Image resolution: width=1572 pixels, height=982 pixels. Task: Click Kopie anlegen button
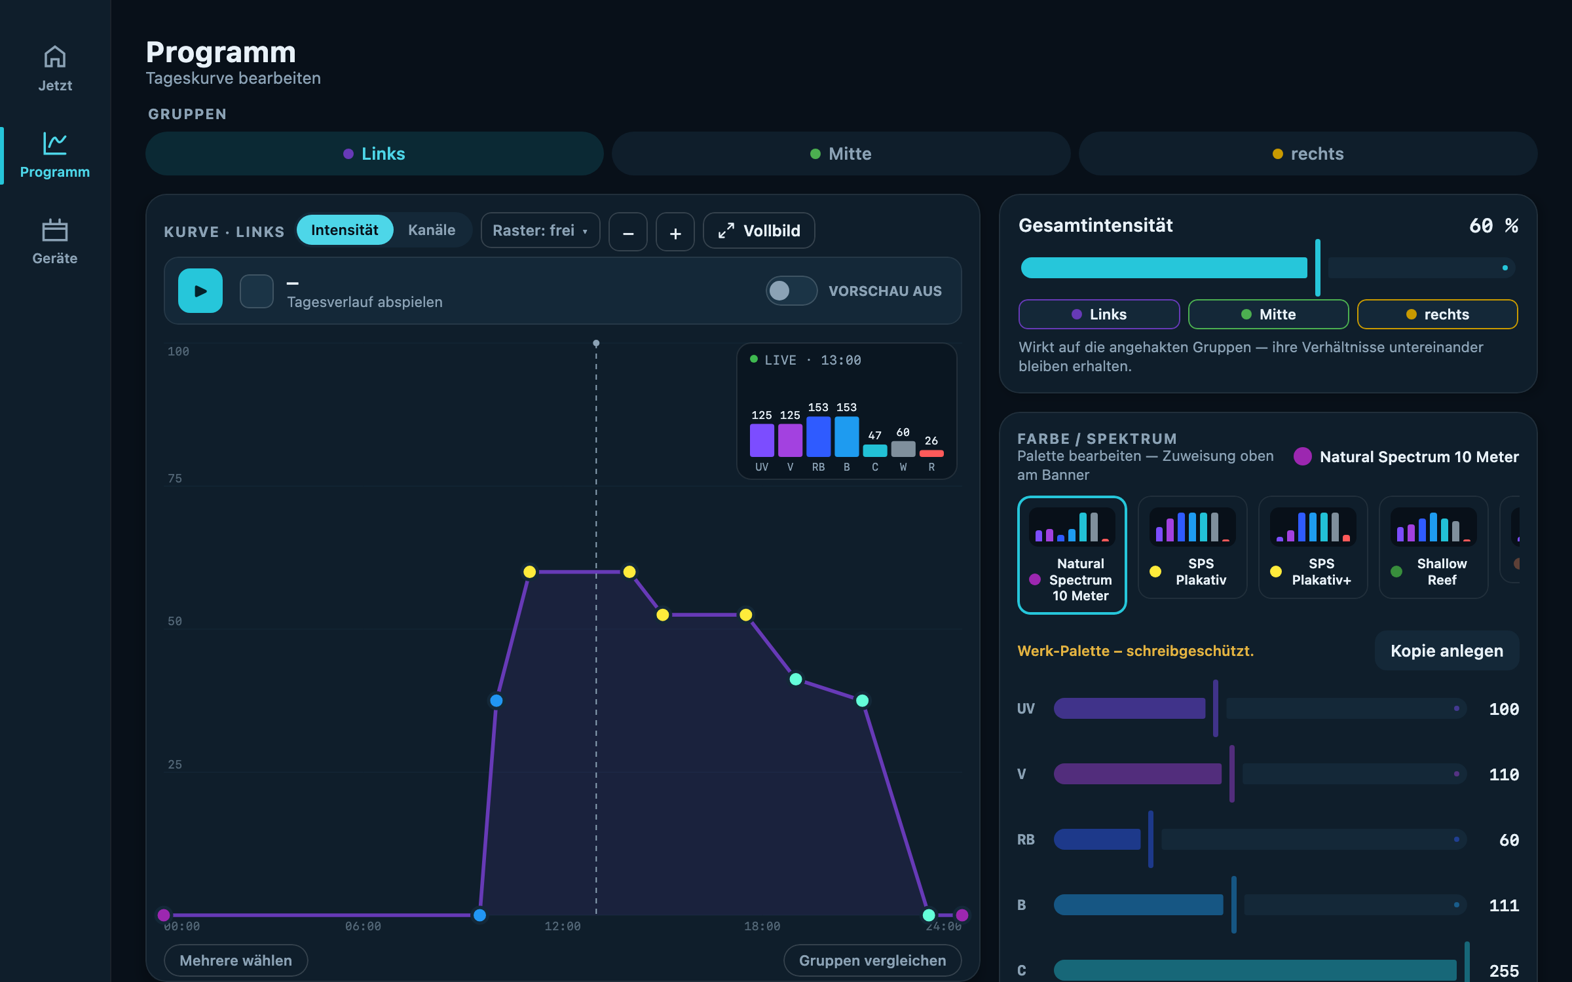1447,651
